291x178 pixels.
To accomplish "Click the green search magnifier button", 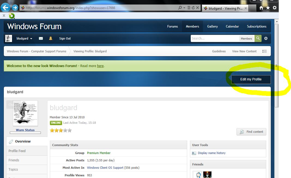I will 258,38.
